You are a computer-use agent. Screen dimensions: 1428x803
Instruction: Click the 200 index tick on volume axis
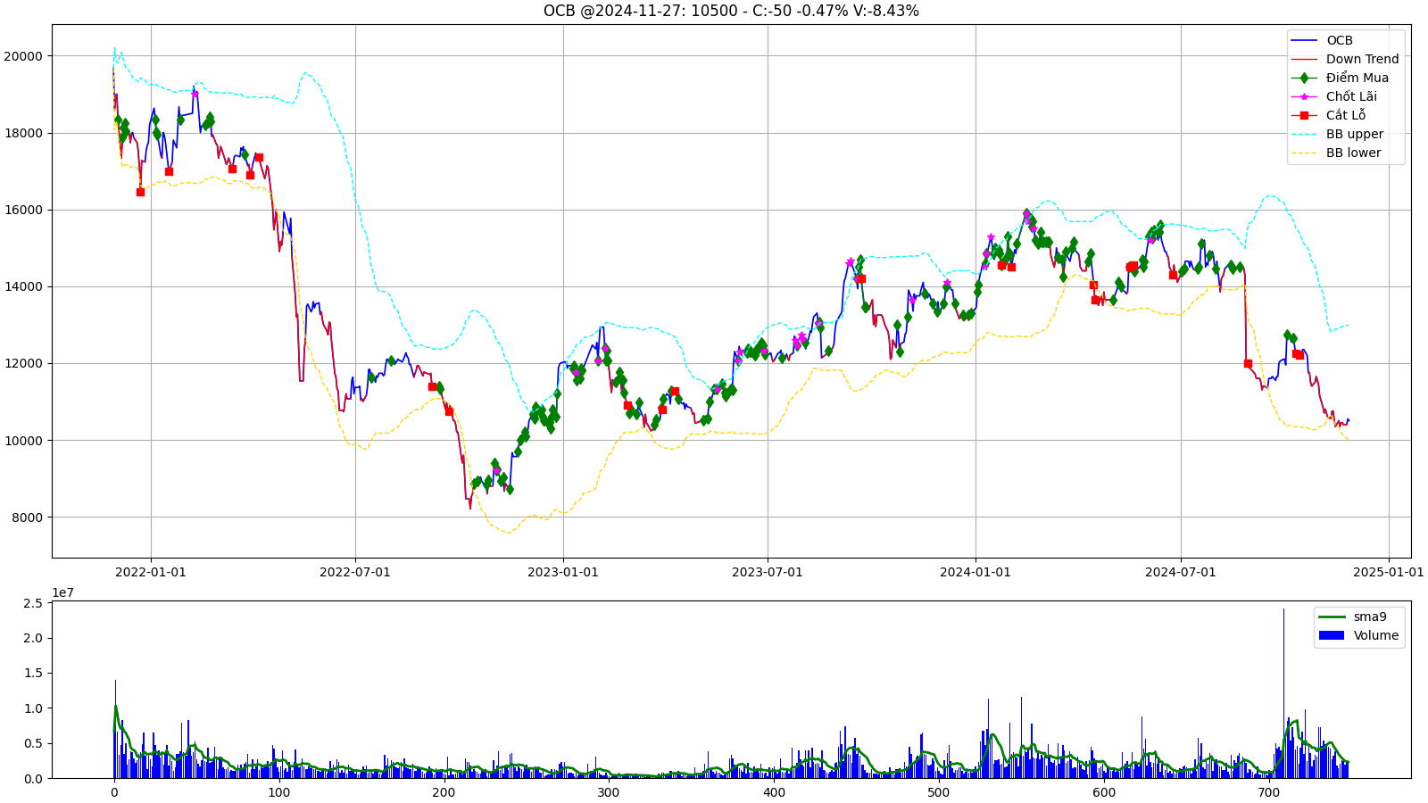click(x=444, y=792)
